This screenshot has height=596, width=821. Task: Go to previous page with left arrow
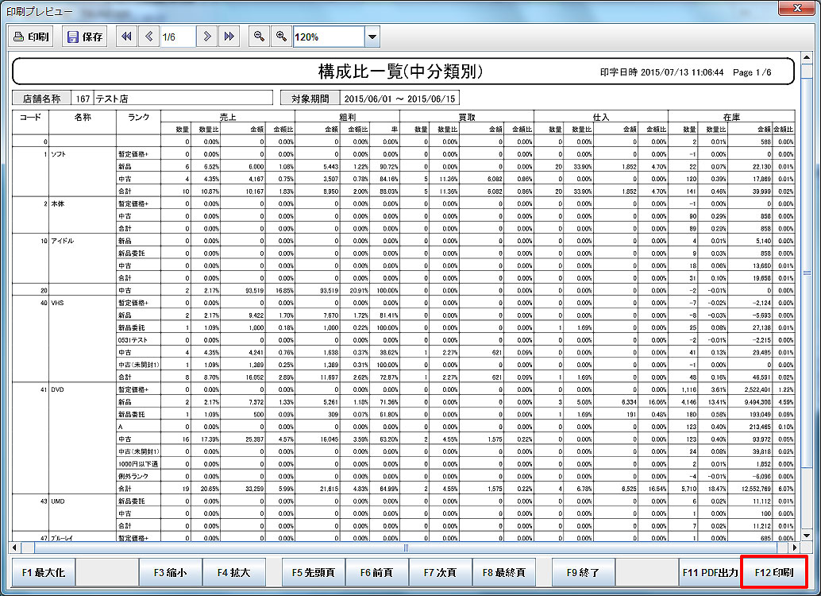point(148,37)
